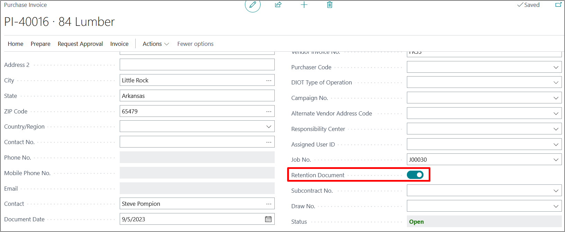The width and height of the screenshot is (565, 232).
Task: Open the Invoice menu item
Action: [x=119, y=44]
